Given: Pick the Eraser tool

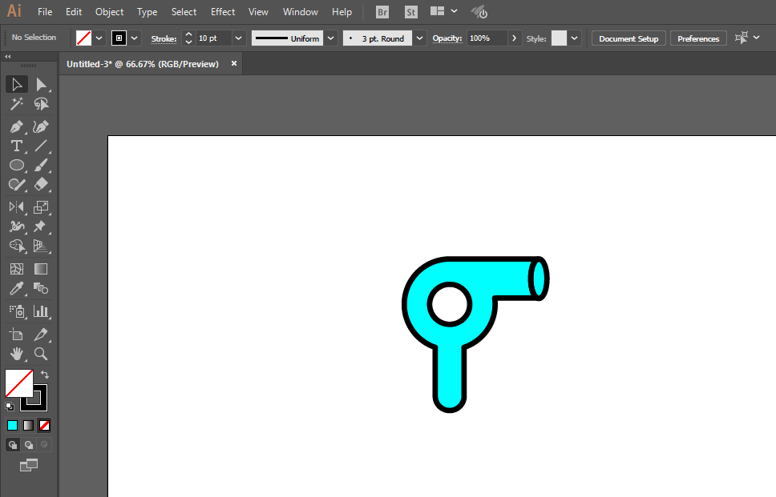Looking at the screenshot, I should click(x=41, y=184).
